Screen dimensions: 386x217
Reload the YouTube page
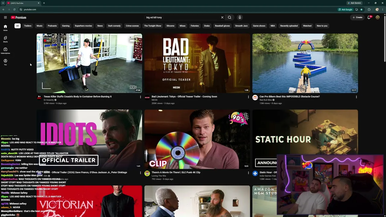pos(14,10)
